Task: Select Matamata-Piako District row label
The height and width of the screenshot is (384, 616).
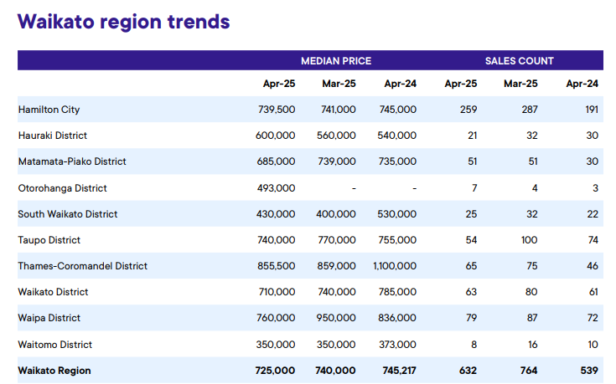Action: [72, 161]
